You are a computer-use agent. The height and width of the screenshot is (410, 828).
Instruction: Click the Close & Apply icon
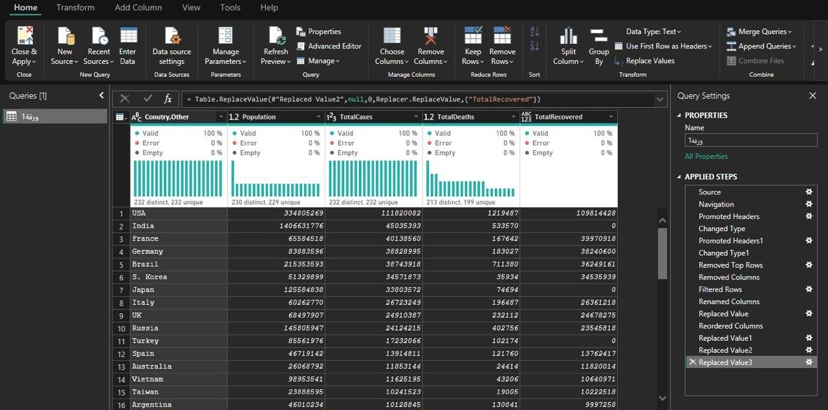(25, 36)
